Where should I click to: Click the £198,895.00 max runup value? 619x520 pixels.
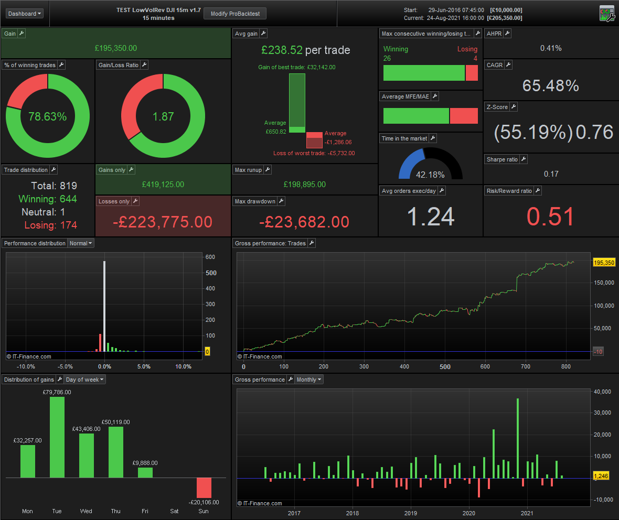[305, 184]
